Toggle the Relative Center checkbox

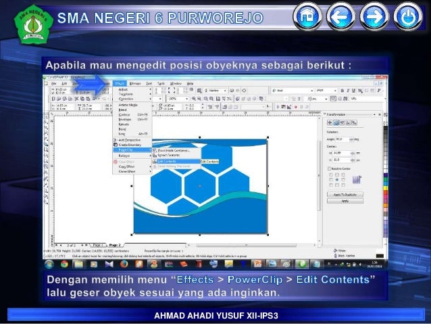point(329,168)
